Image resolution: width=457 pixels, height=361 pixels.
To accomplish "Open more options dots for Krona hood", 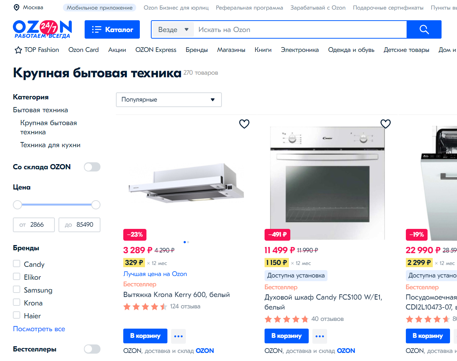I will tap(178, 336).
